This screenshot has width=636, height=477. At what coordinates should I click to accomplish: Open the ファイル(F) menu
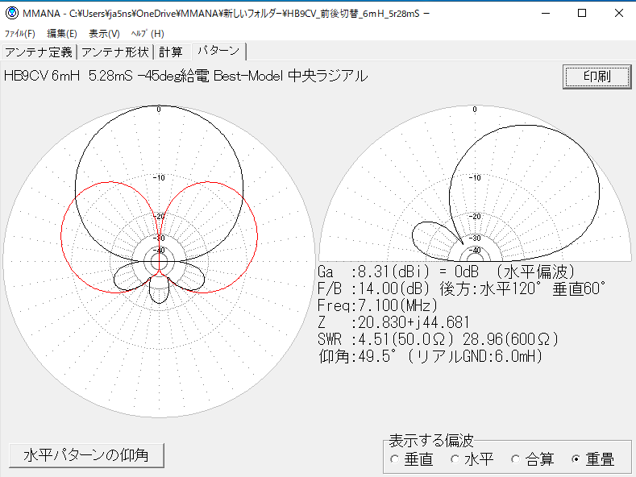point(19,34)
